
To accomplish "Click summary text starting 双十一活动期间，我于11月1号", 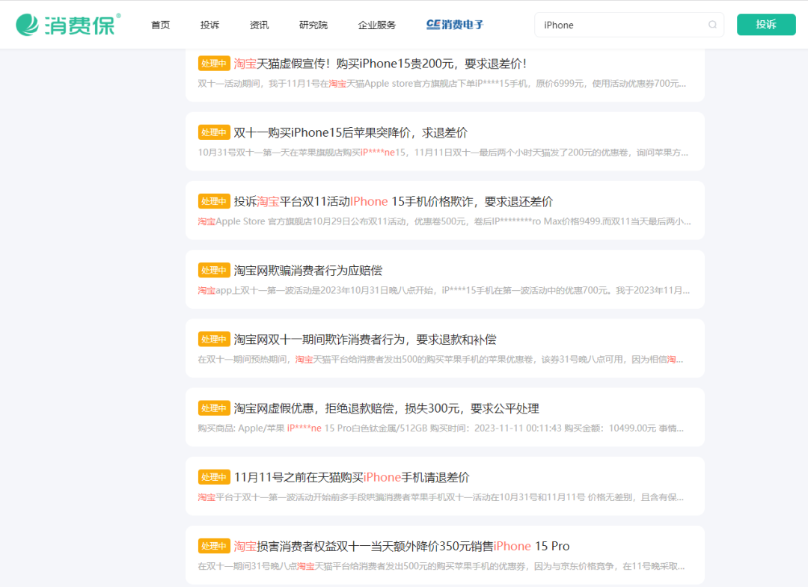I will (442, 84).
